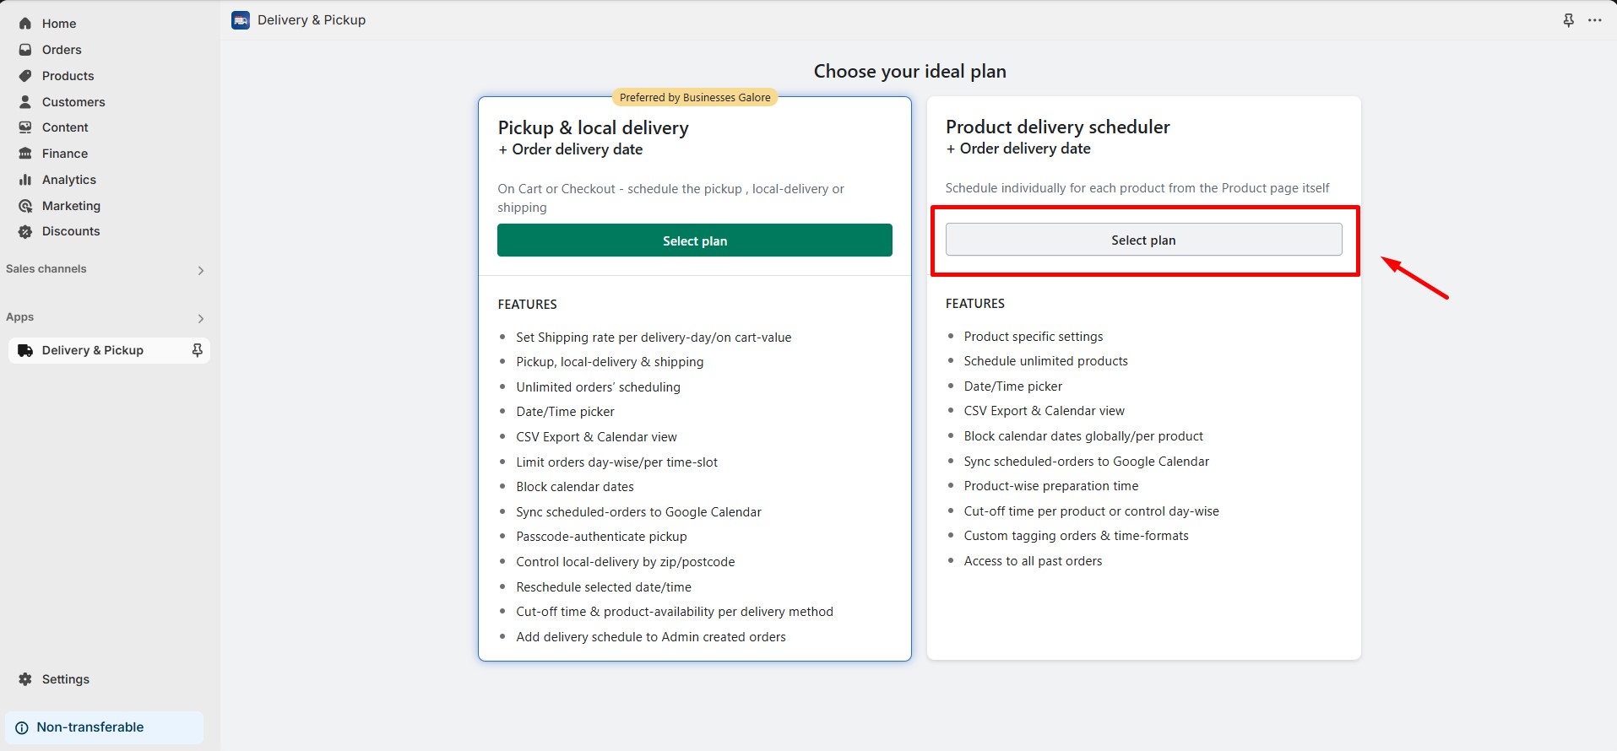1617x751 pixels.
Task: Select the Pickup & local delivery plan
Action: pyautogui.click(x=694, y=240)
